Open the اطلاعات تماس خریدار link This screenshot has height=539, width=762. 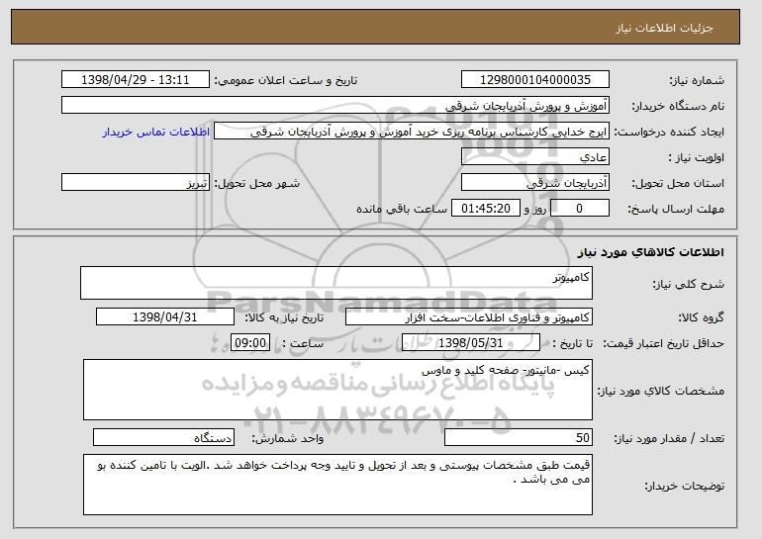click(x=156, y=132)
